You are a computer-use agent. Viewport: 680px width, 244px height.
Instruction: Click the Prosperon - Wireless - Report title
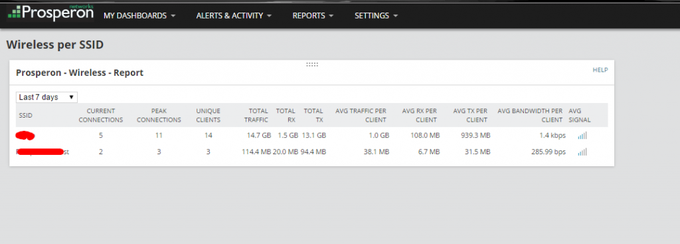(80, 73)
